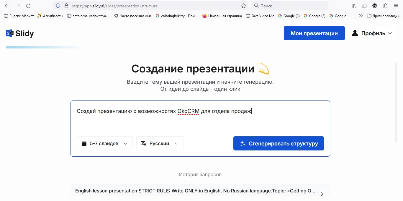The image size is (403, 201).
Task: Open the Другие закладки bookmarks folder
Action: click(x=383, y=16)
